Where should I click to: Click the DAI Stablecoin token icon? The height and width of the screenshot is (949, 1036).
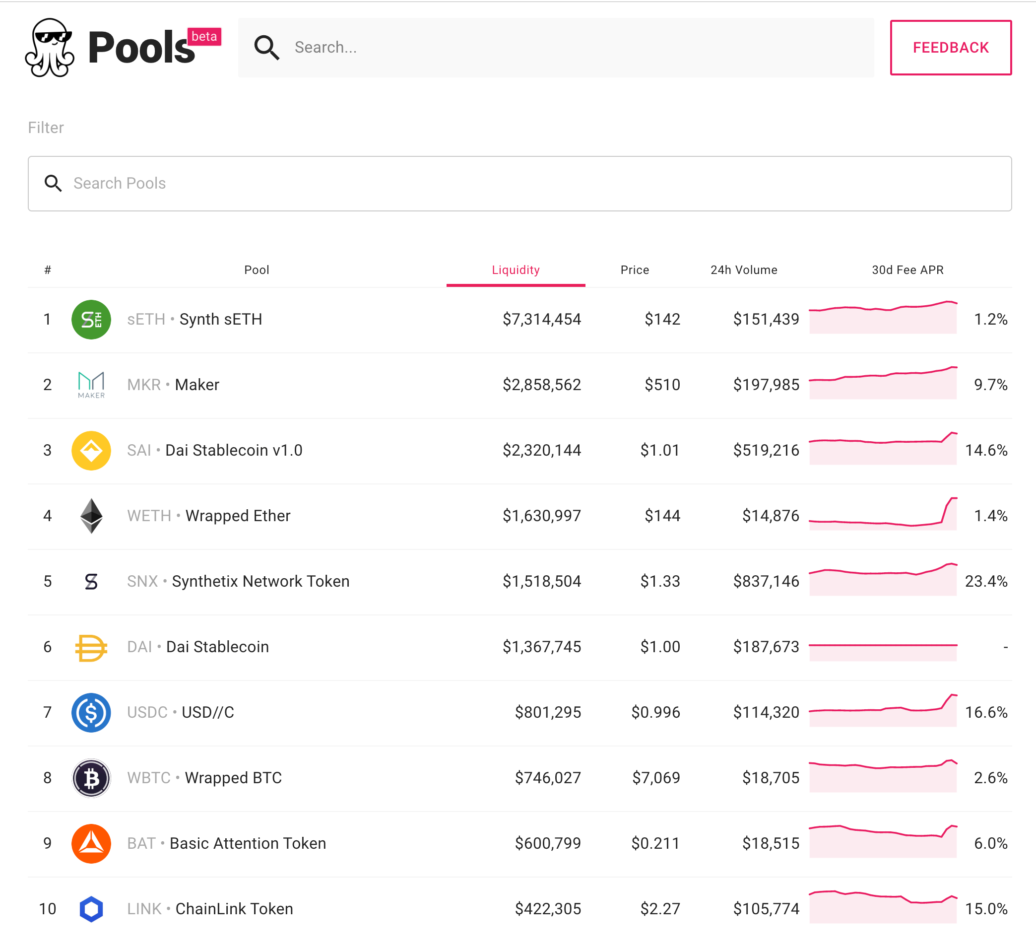coord(91,647)
